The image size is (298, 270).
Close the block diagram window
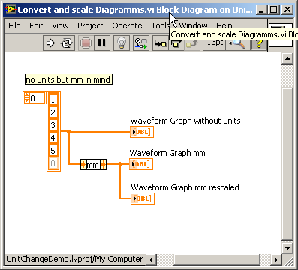(x=287, y=10)
